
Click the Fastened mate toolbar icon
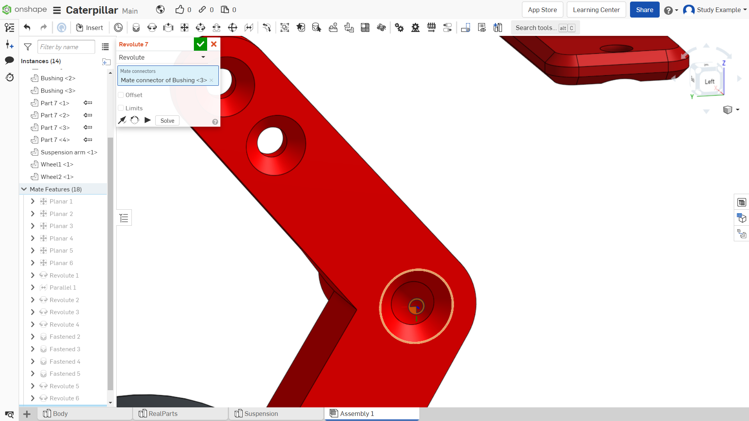coord(136,28)
